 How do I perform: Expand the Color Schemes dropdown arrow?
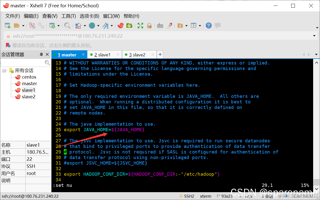click(x=85, y=26)
